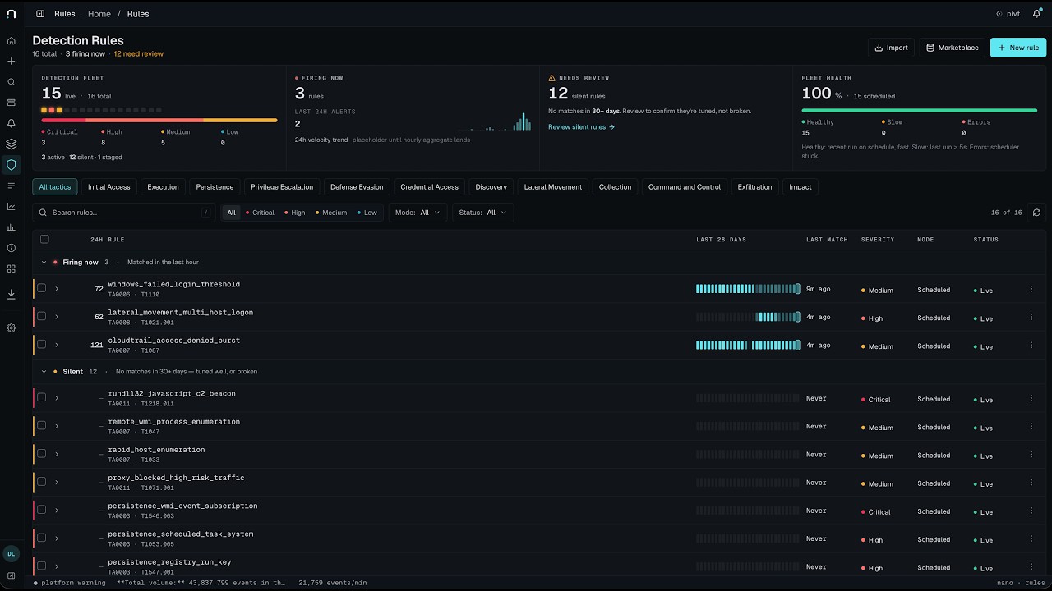Open the layers icon in the sidebar
The width and height of the screenshot is (1052, 591).
11,144
